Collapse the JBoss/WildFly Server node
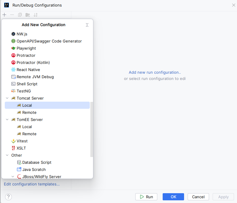237x203 pixels. (x=13, y=177)
